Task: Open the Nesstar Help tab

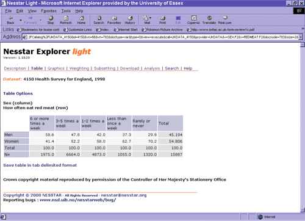Action: [x=188, y=68]
